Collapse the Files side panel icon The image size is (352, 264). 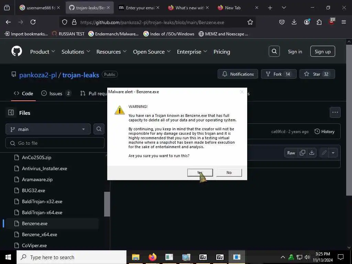pos(11,112)
